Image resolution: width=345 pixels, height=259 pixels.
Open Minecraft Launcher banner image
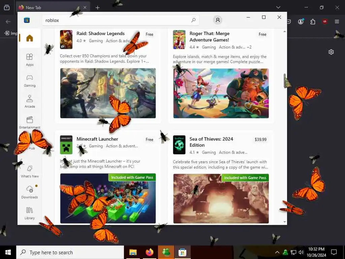point(108,198)
